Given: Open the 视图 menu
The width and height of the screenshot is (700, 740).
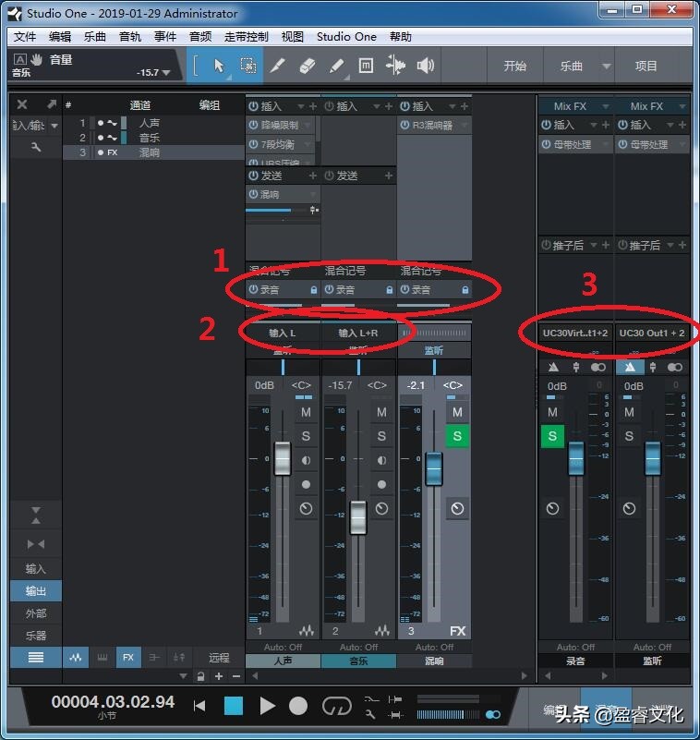Looking at the screenshot, I should 292,37.
